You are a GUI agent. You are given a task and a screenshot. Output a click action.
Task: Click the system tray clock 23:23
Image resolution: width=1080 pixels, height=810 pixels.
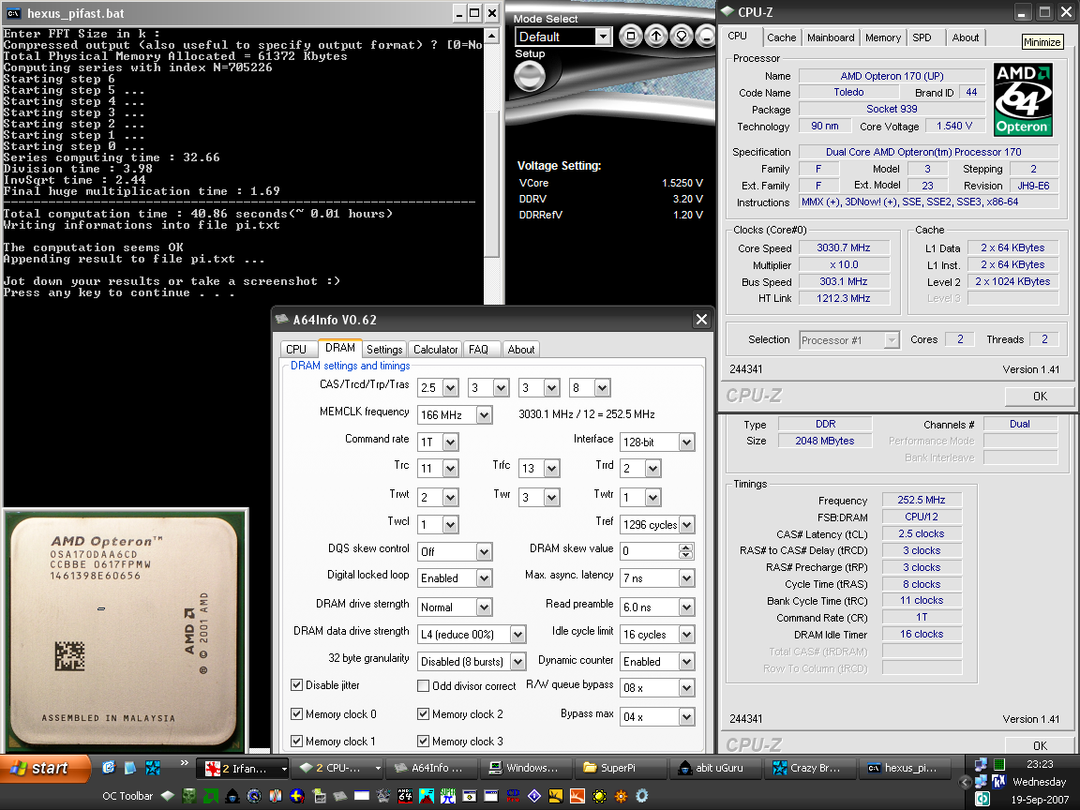pyautogui.click(x=1040, y=764)
